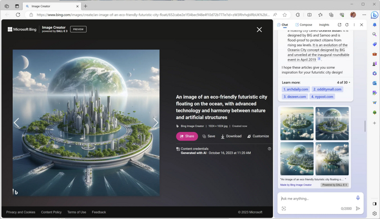Open chat link in new tab

(339, 24)
